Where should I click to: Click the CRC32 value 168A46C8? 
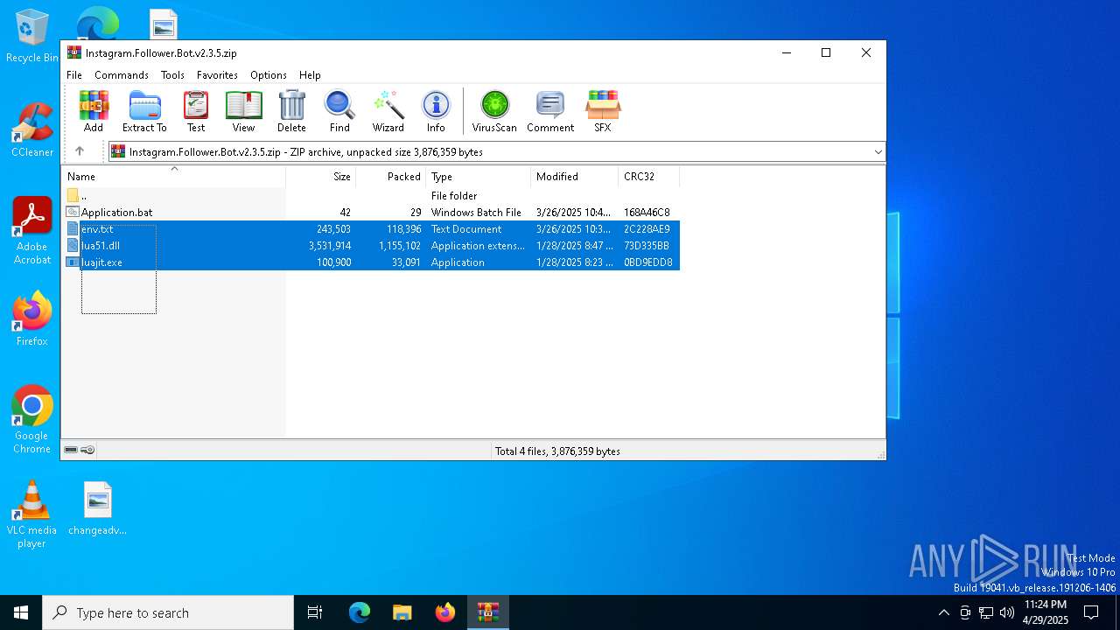pyautogui.click(x=647, y=213)
